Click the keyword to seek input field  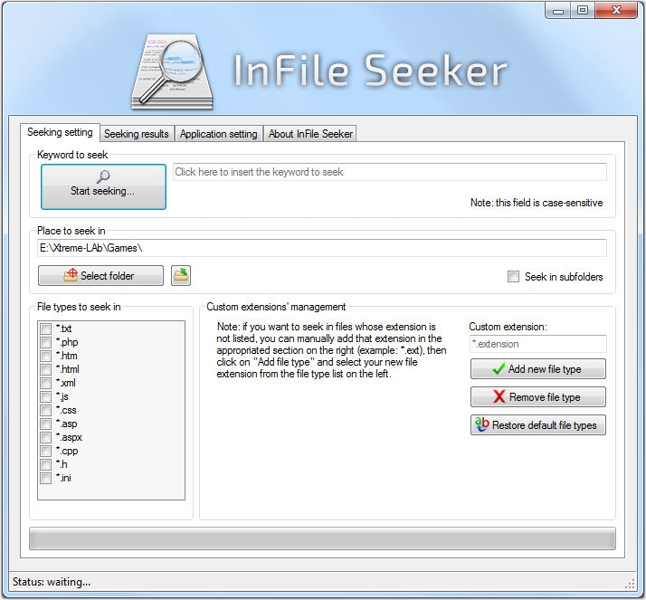point(389,172)
